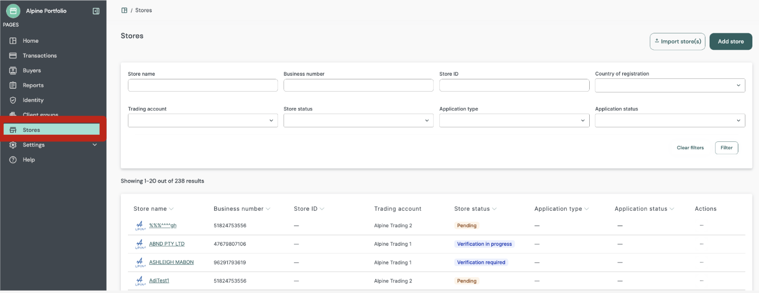Click the Identity shield icon
759x293 pixels.
click(13, 100)
